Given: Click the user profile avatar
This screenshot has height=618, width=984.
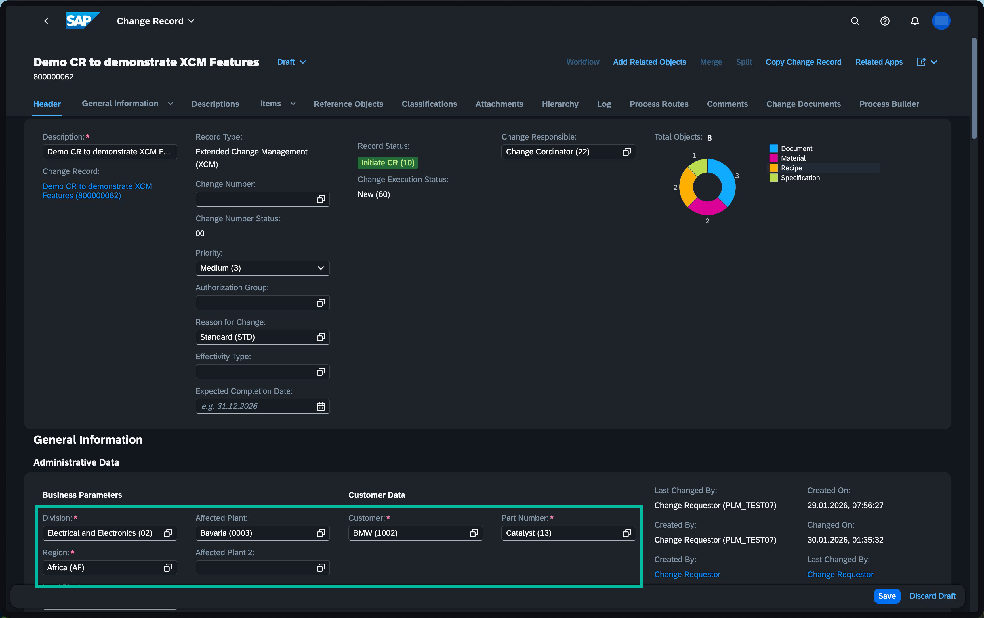Looking at the screenshot, I should [941, 21].
